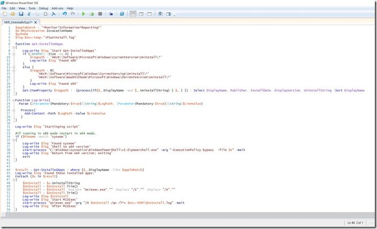Click PowerShell ISE title bar app icon
The height and width of the screenshot is (229, 377).
tap(2, 3)
